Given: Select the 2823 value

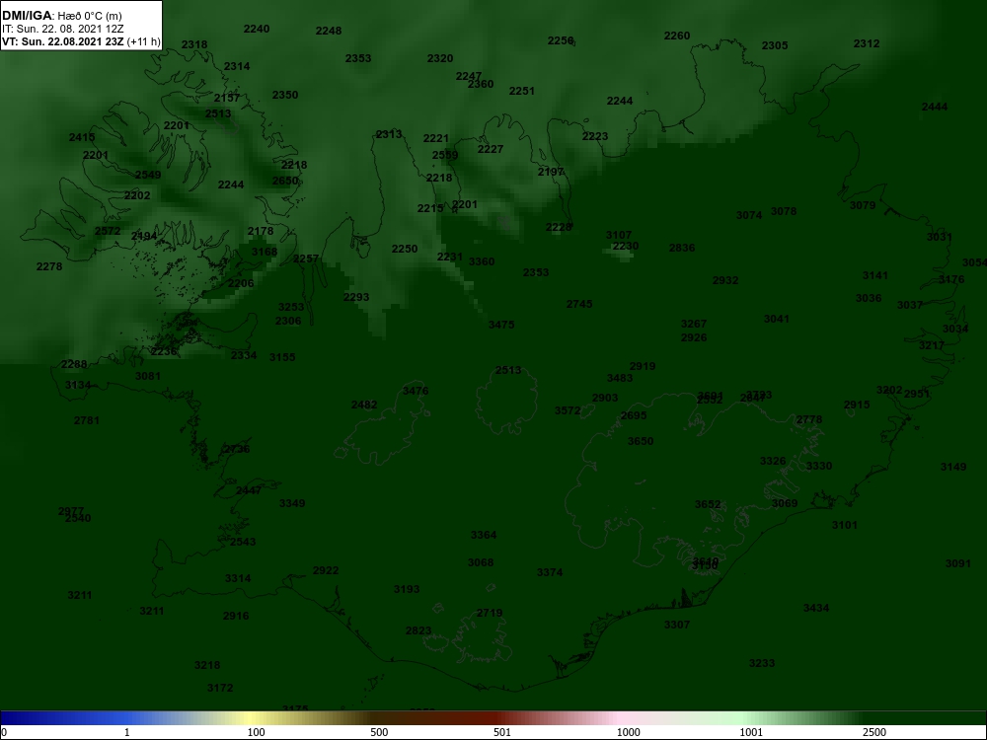Looking at the screenshot, I should coord(418,630).
